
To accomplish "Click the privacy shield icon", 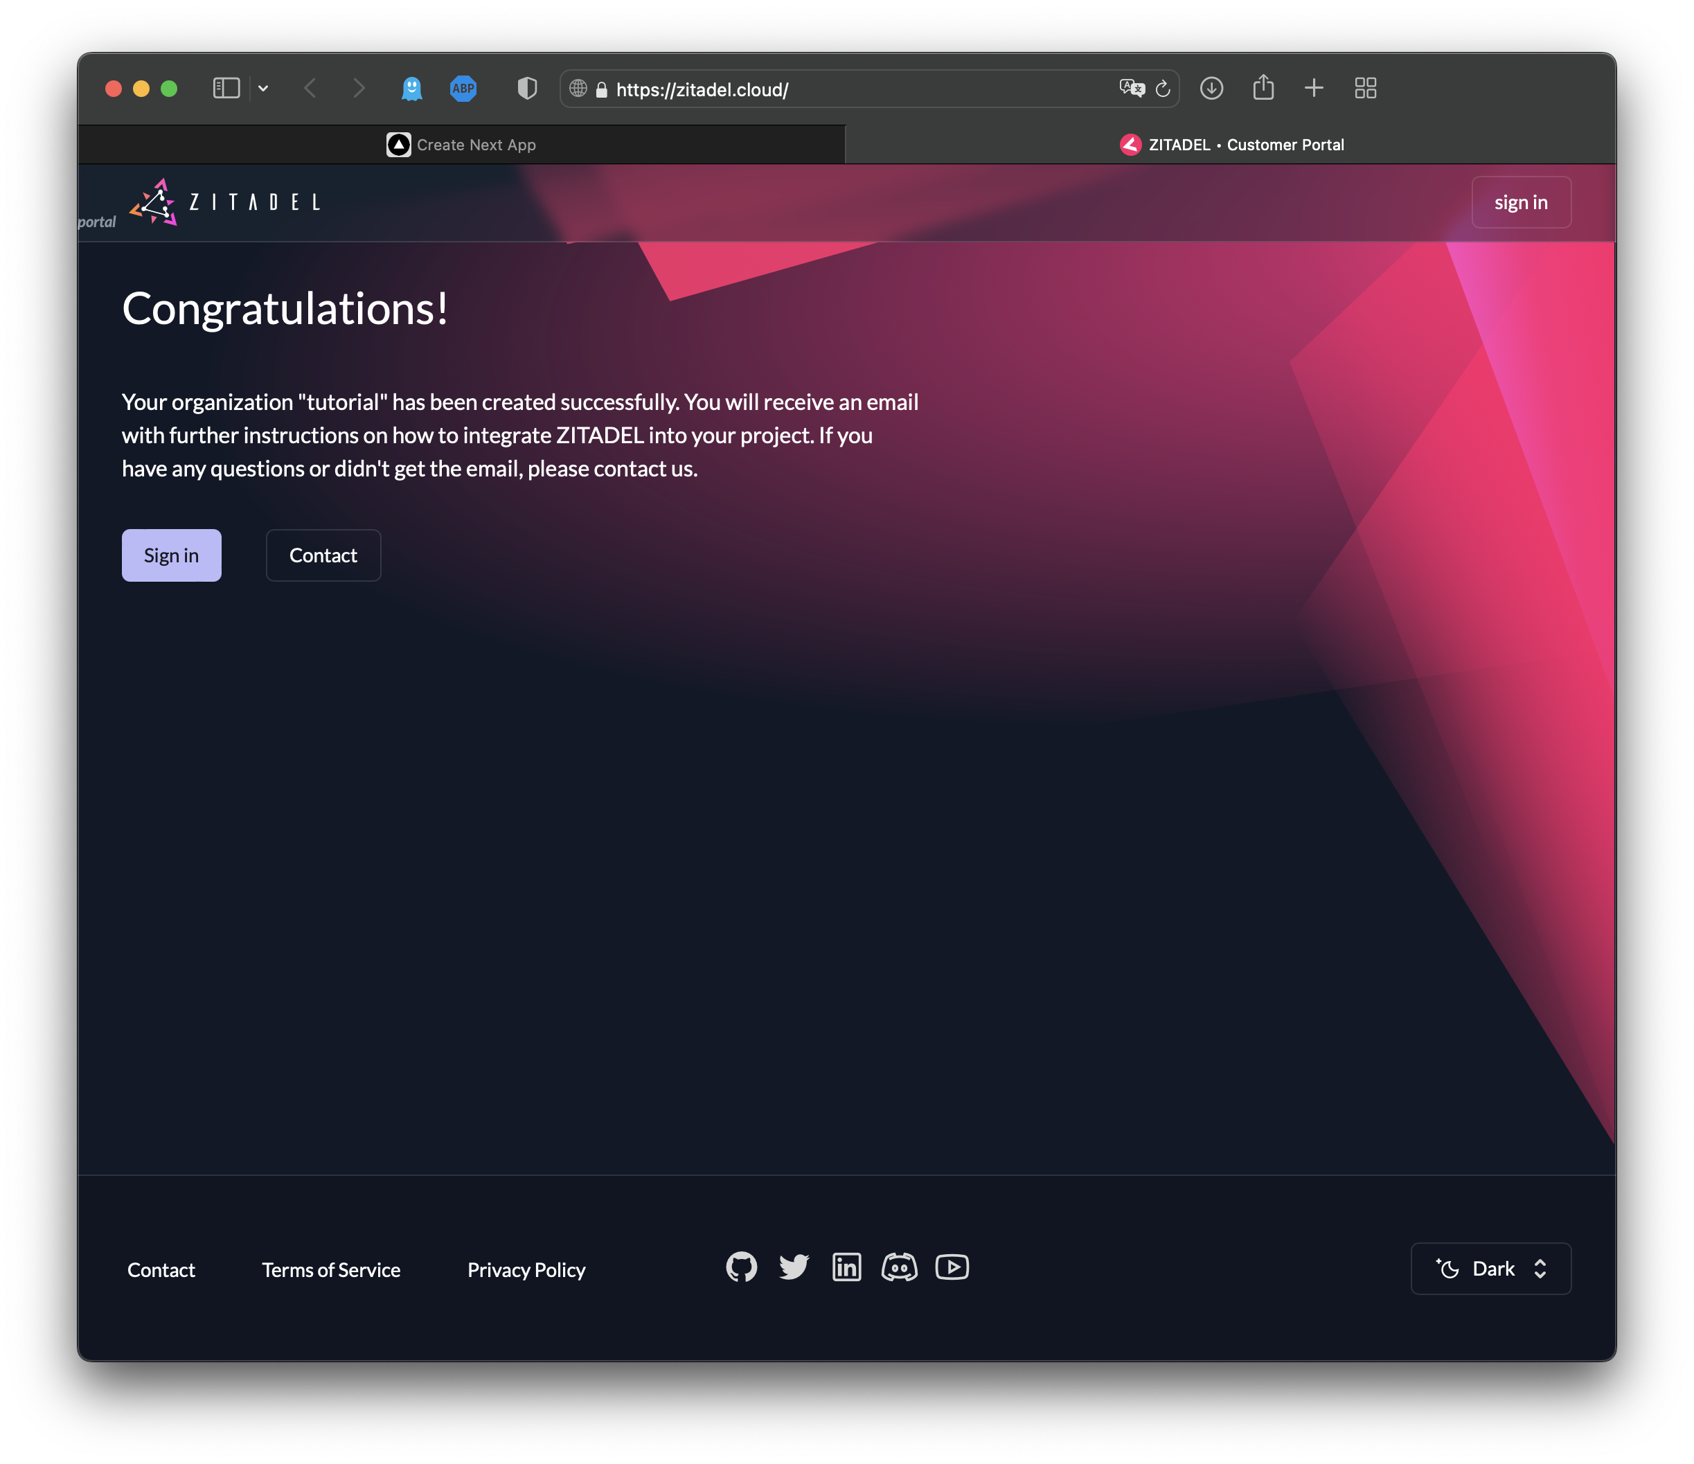I will (x=527, y=88).
